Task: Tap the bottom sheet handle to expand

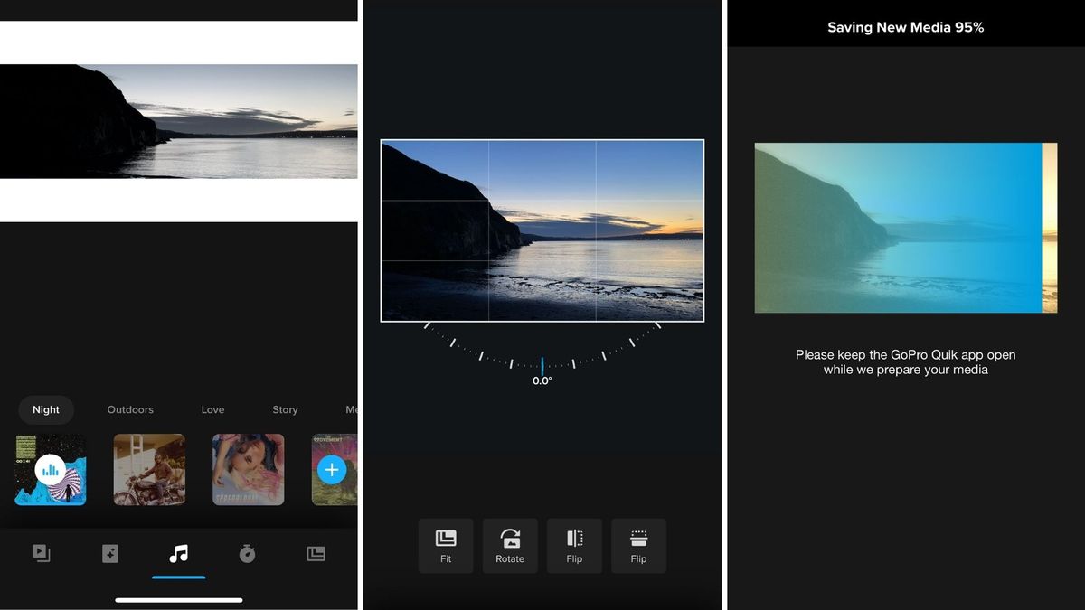Action: coord(178,599)
